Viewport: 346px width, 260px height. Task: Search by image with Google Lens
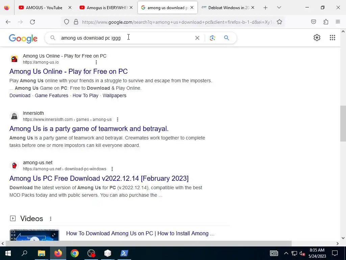coord(212,38)
